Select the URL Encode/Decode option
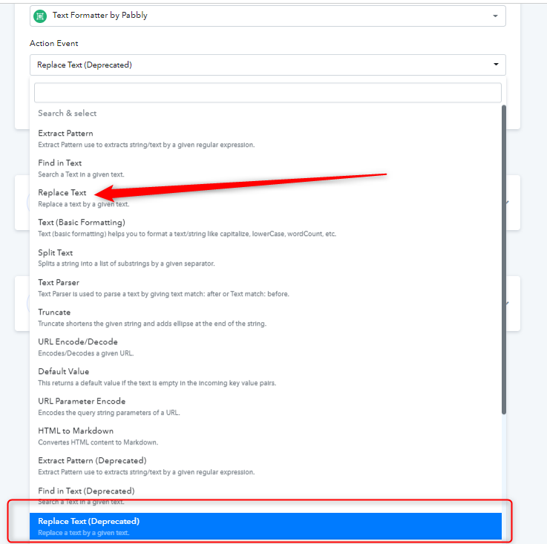This screenshot has width=547, height=544. (266, 347)
